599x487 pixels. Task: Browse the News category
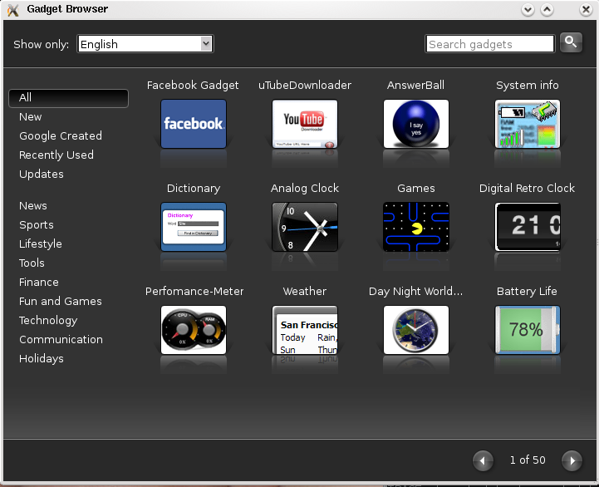click(33, 206)
